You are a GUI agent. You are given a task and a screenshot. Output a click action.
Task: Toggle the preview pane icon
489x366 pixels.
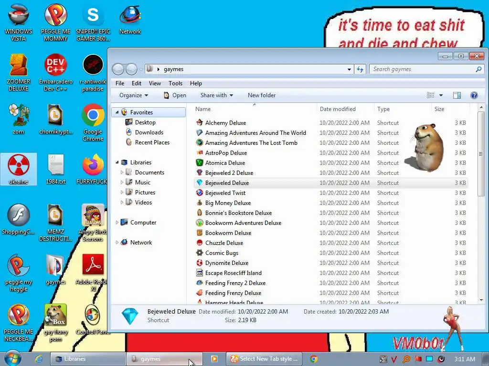point(457,95)
